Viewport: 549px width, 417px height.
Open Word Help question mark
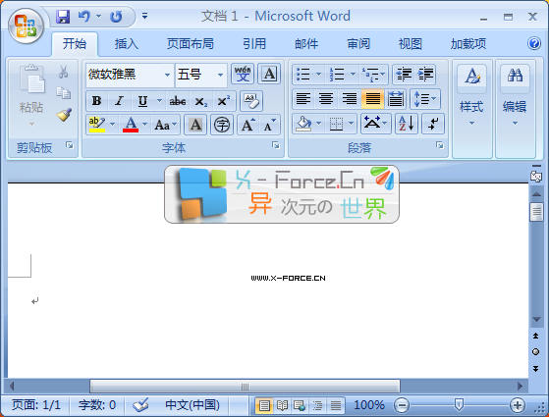534,43
